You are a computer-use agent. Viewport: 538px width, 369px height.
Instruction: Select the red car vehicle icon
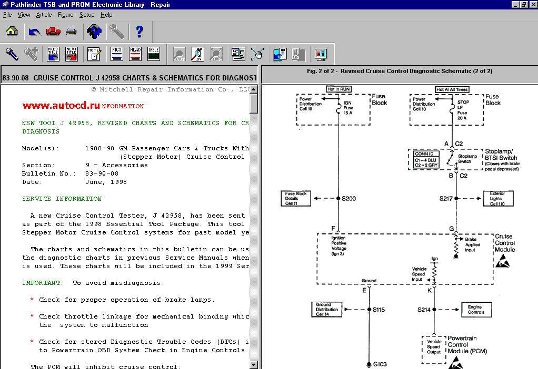(x=53, y=32)
